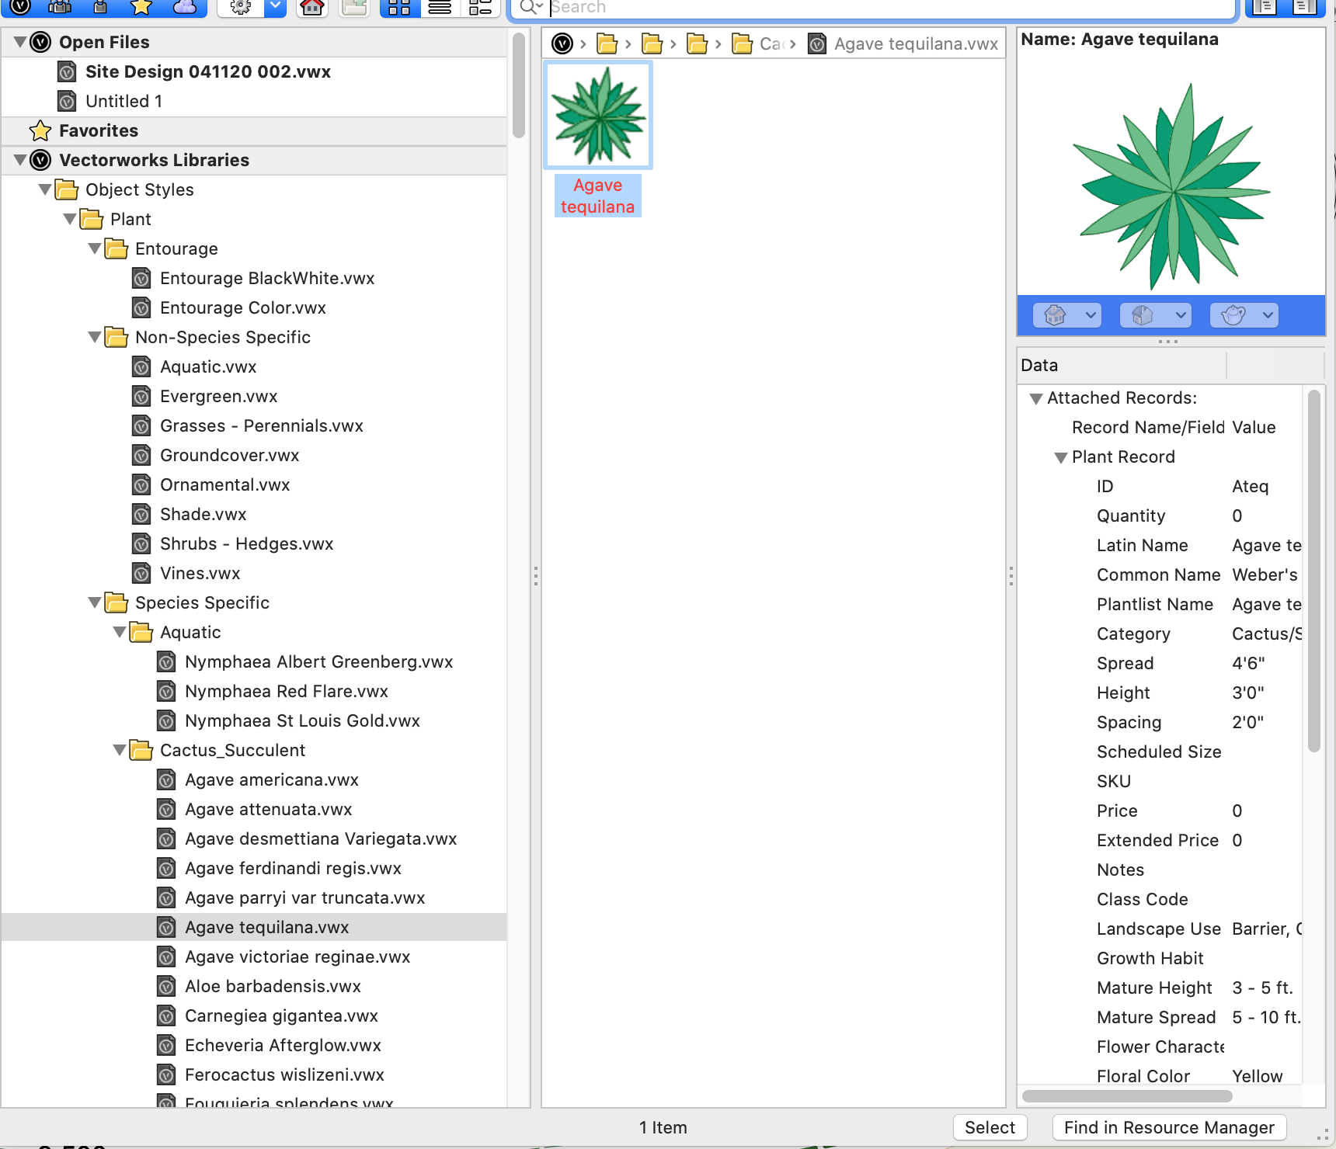The image size is (1336, 1149).
Task: Open the dropdown next to the settings gear
Action: (273, 7)
